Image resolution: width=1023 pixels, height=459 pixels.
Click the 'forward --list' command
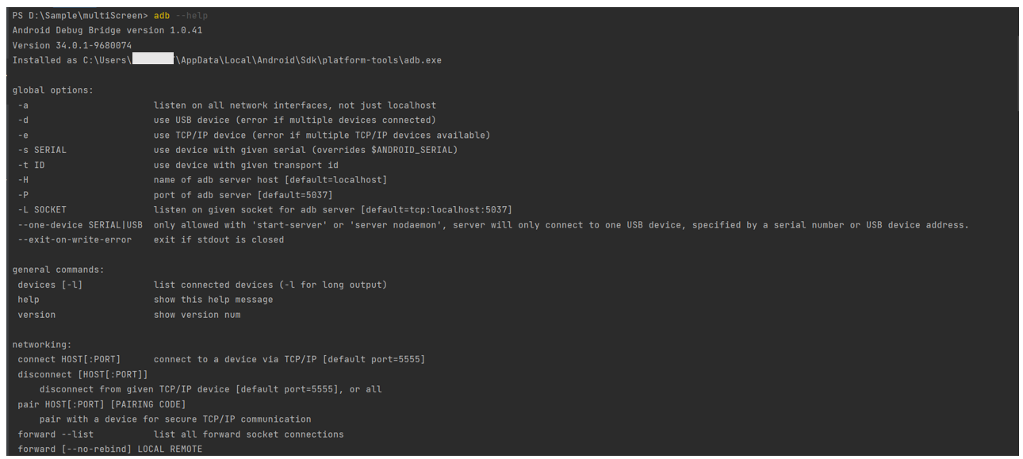[56, 434]
